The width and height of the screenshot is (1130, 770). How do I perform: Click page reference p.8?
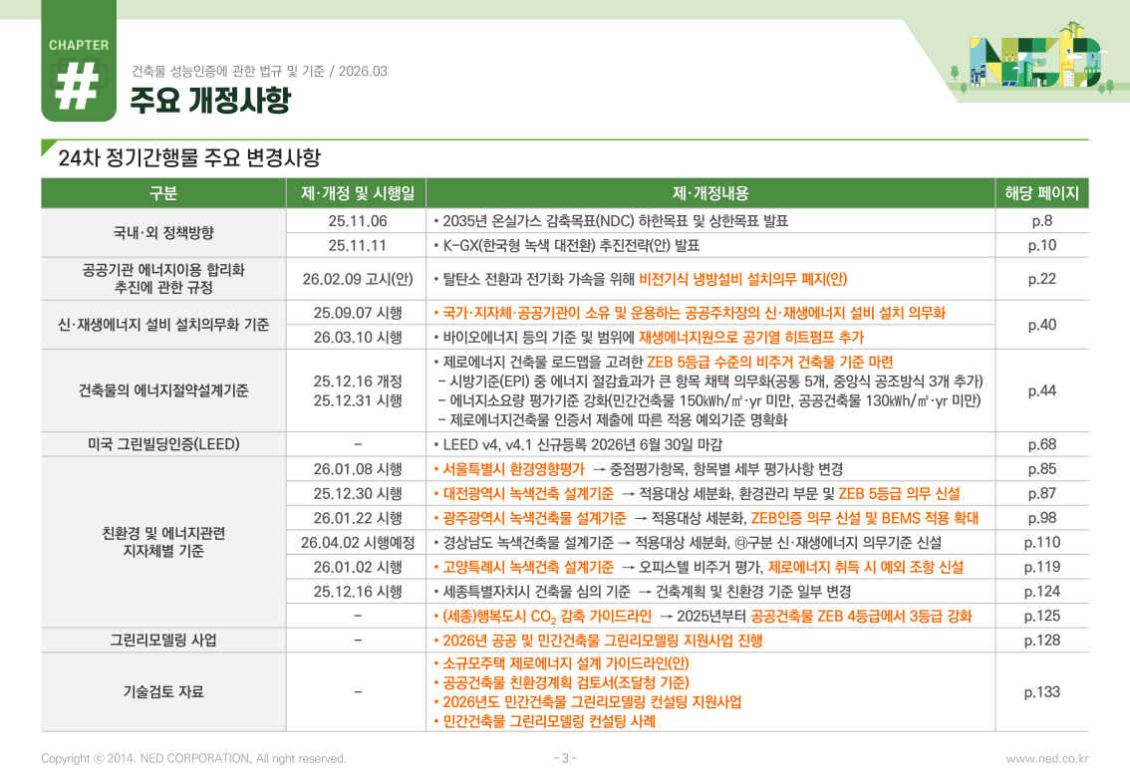click(1041, 221)
